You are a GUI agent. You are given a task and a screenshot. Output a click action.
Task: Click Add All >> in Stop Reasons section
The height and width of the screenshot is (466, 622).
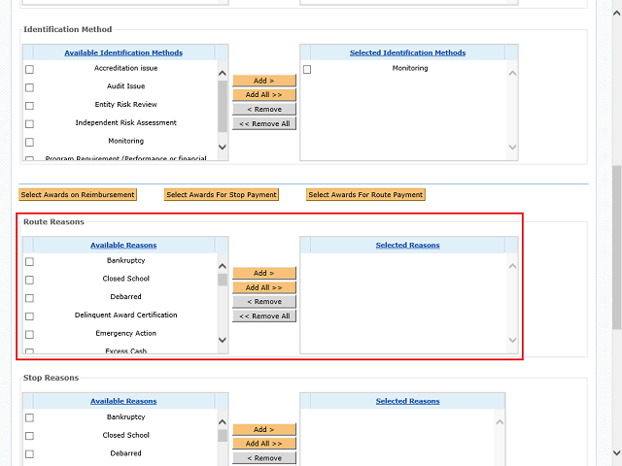(264, 444)
